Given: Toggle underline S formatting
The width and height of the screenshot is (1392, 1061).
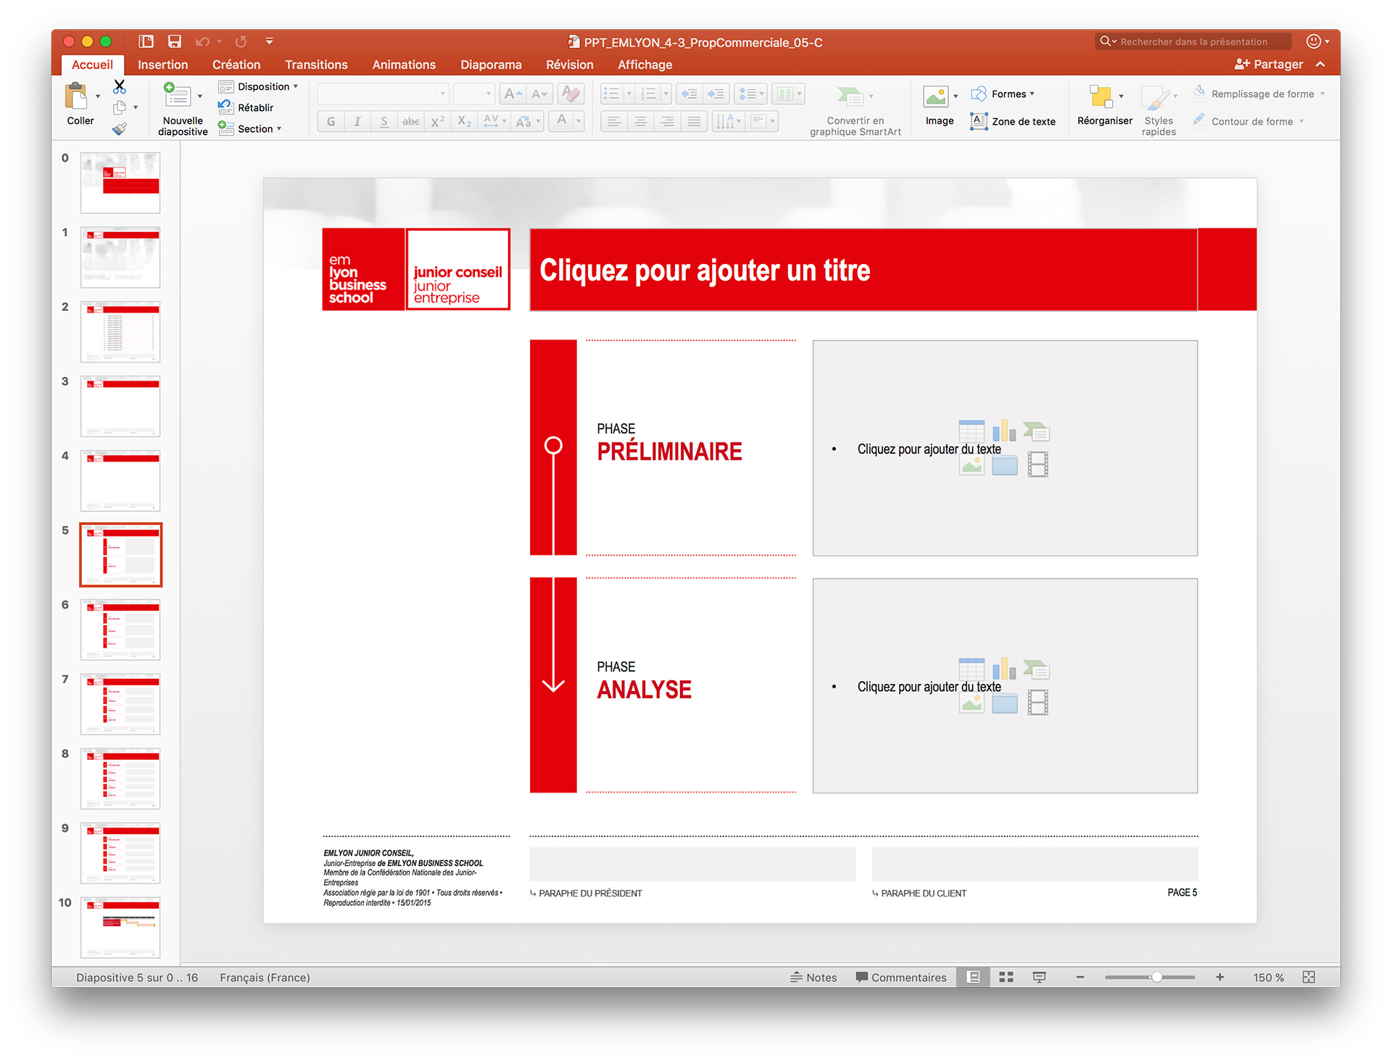Looking at the screenshot, I should (x=384, y=121).
